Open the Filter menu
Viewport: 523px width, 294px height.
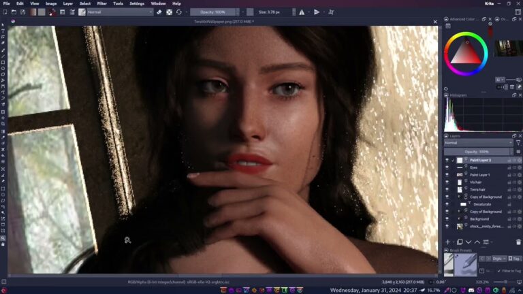click(x=101, y=3)
